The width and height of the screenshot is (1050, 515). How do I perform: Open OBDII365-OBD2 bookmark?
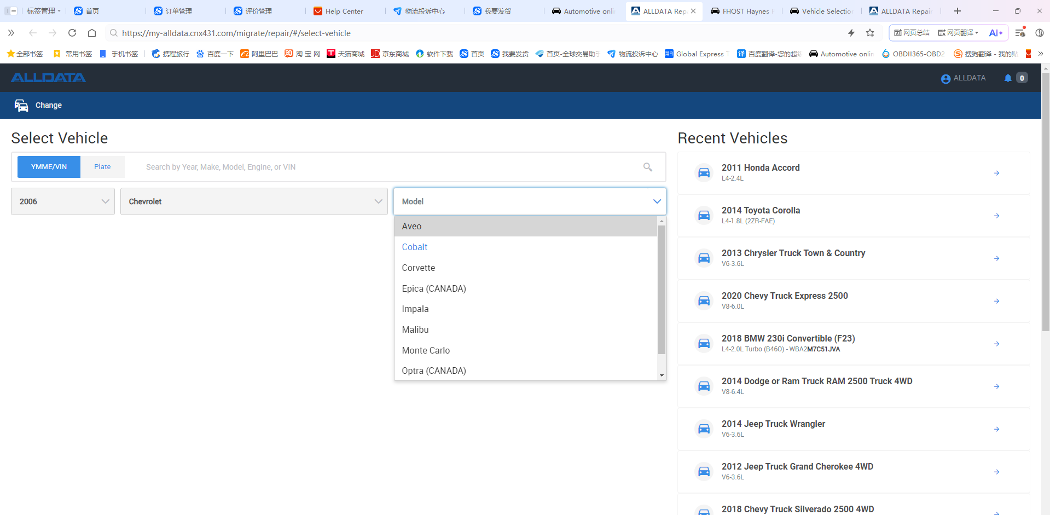pyautogui.click(x=913, y=54)
